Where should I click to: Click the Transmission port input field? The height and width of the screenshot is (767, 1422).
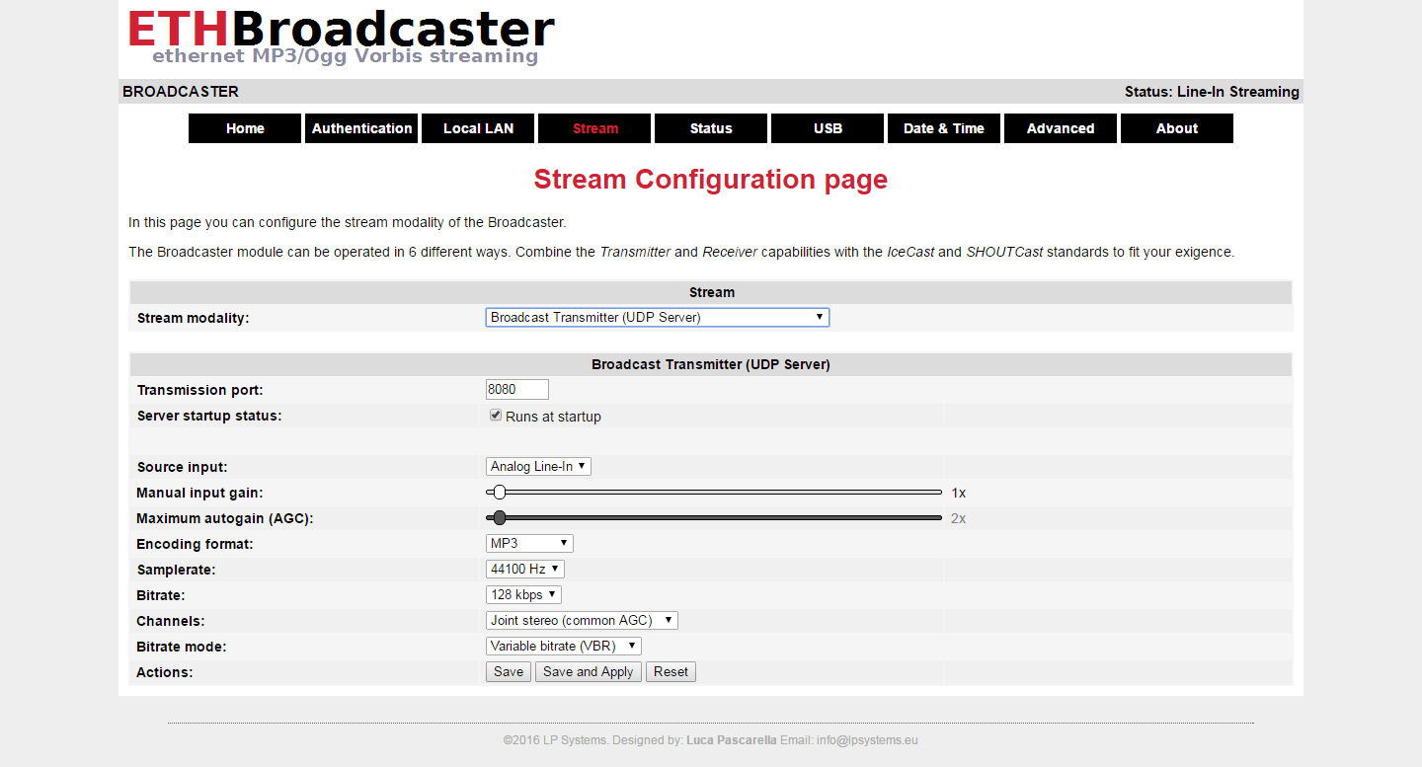(x=516, y=389)
